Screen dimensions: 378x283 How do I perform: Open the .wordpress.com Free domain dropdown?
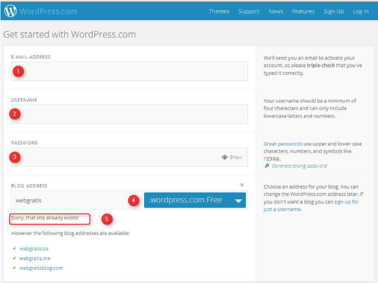click(x=195, y=200)
